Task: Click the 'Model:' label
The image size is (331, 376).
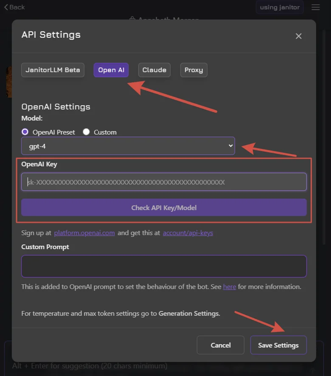Action: point(32,118)
